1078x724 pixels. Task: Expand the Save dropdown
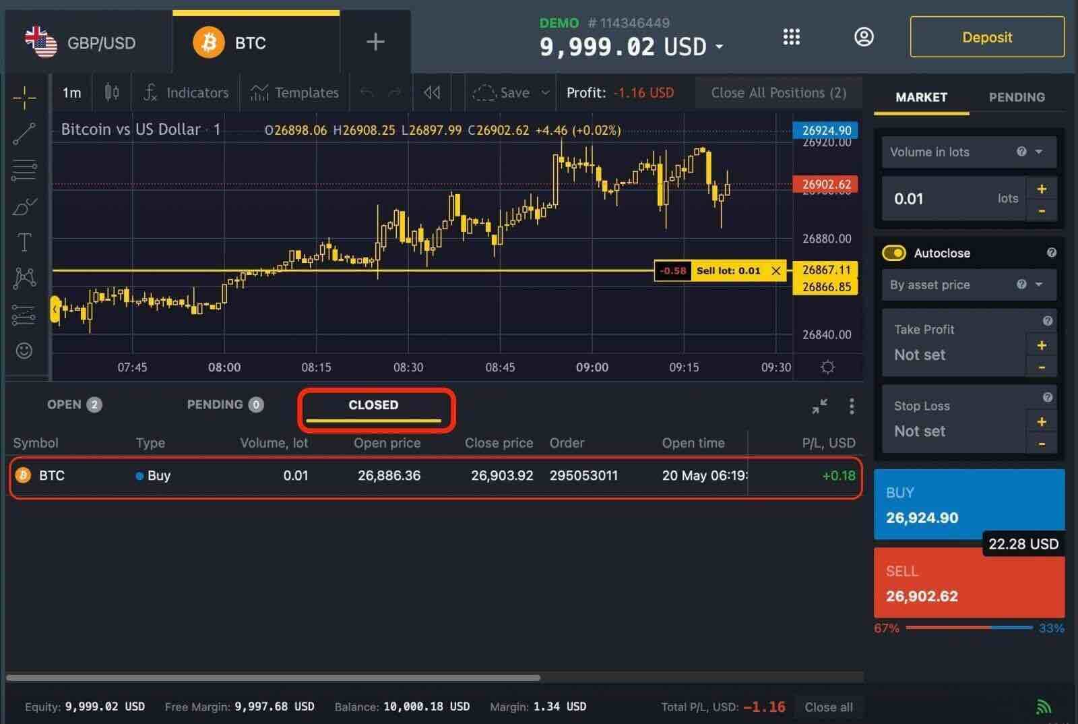(x=544, y=92)
